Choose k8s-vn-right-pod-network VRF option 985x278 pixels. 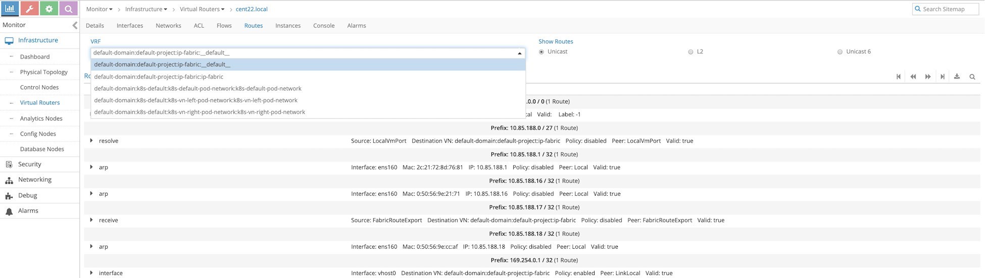pos(308,112)
